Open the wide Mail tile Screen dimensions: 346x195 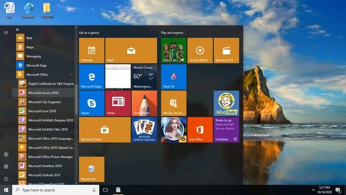click(131, 50)
